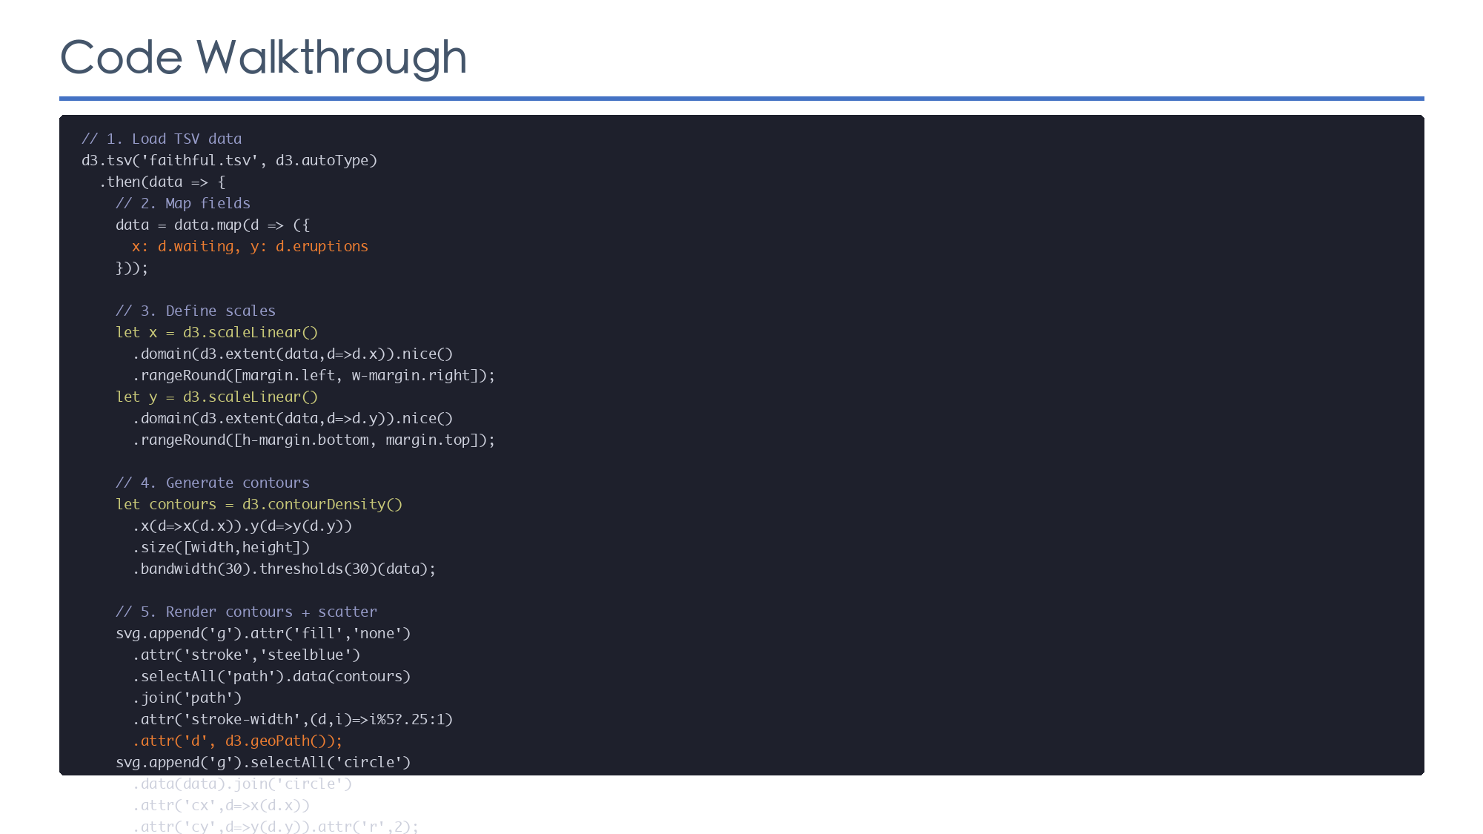The image size is (1483, 834).
Task: Click the line '.size([width,height])'
Action: [x=221, y=547]
